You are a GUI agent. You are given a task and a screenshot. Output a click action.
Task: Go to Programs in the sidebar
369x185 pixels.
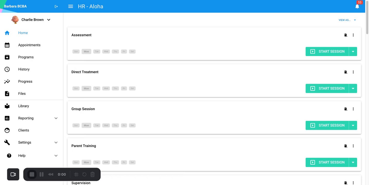coord(26,57)
